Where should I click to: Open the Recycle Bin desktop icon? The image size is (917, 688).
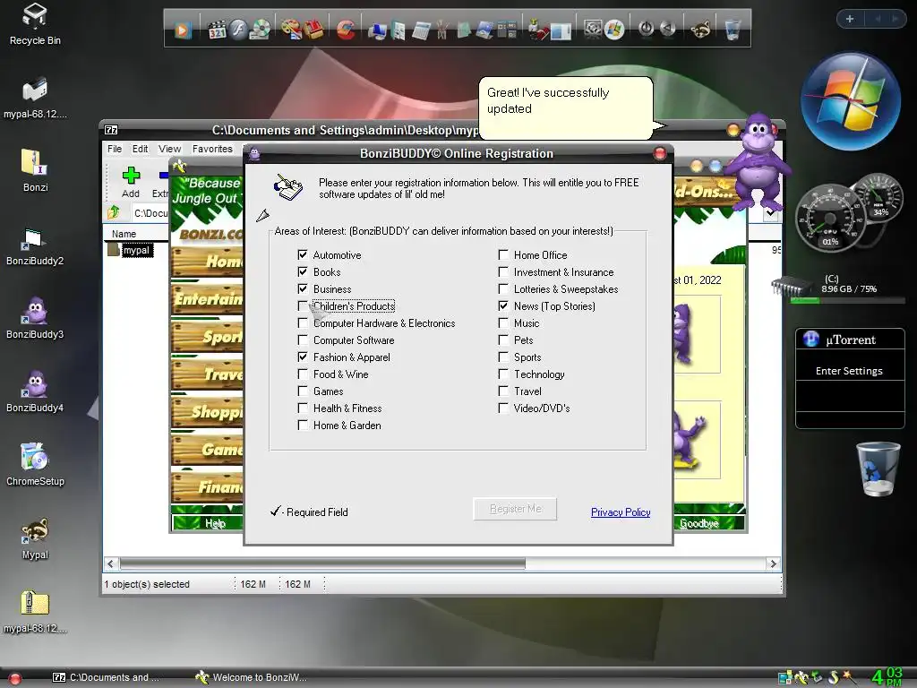point(35,24)
